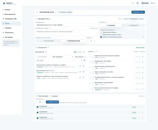Open Банк вопросов in the sidebar

(x=10, y=14)
